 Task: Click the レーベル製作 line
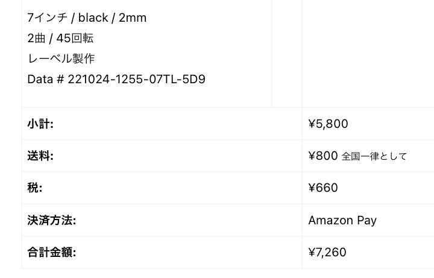[x=61, y=58]
